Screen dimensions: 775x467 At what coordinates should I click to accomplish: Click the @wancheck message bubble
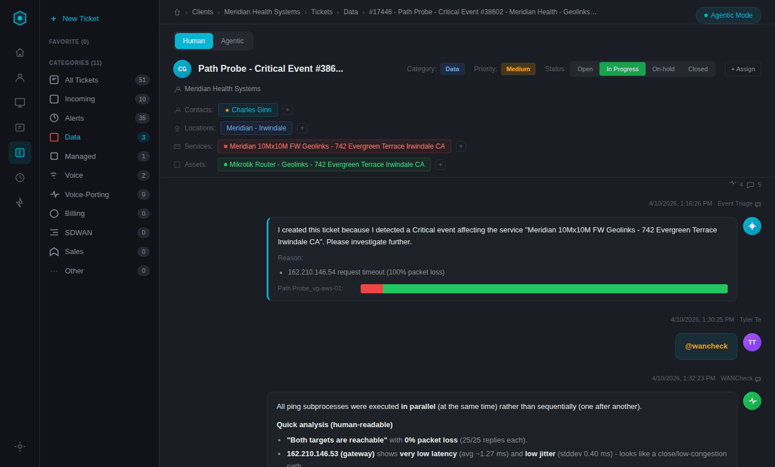(x=706, y=346)
